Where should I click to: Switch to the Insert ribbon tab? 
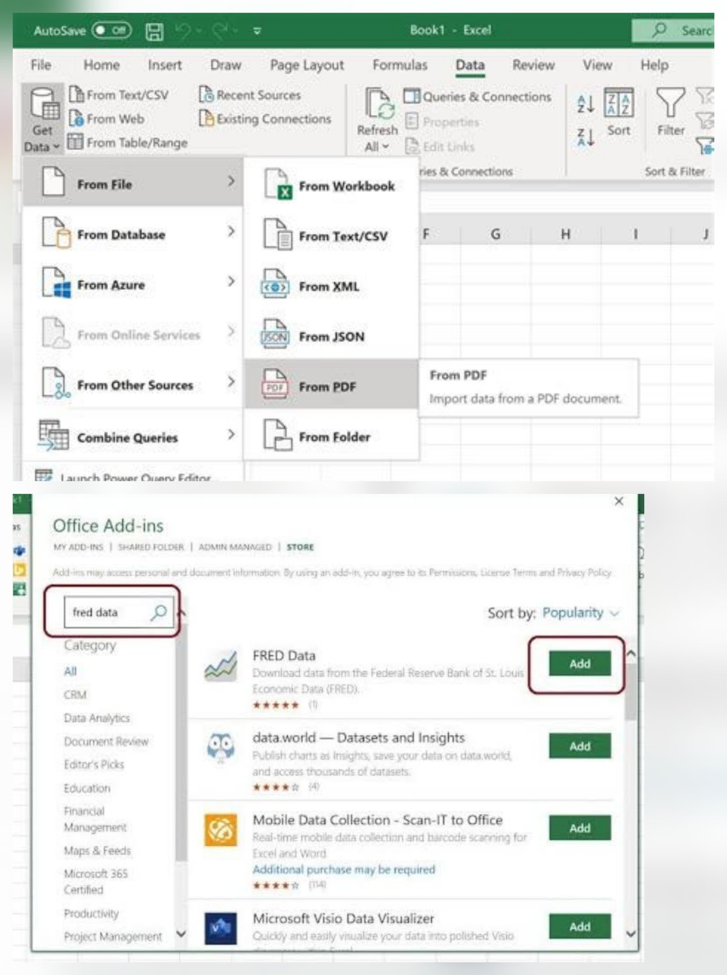(165, 65)
